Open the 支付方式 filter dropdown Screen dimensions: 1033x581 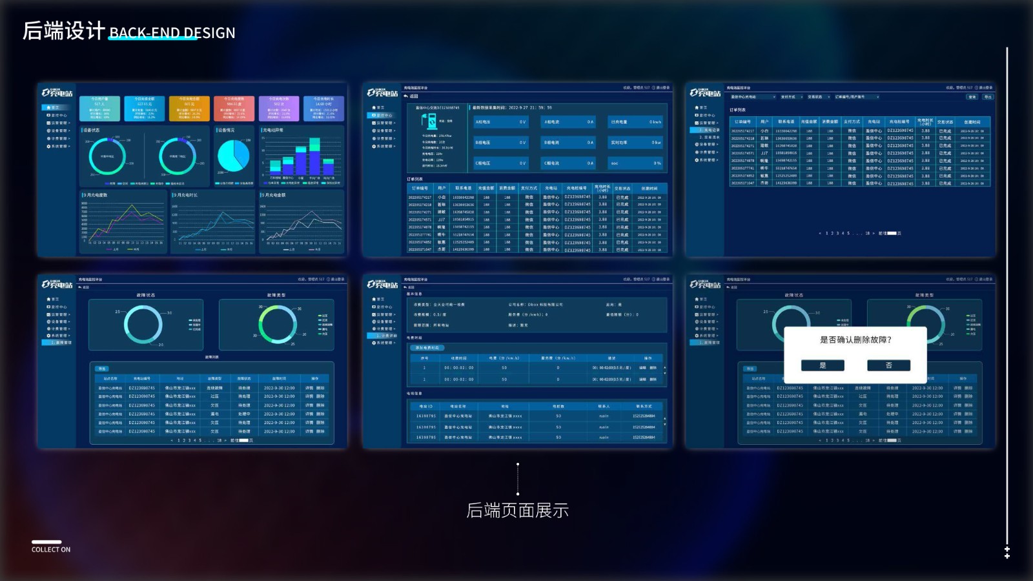point(787,97)
